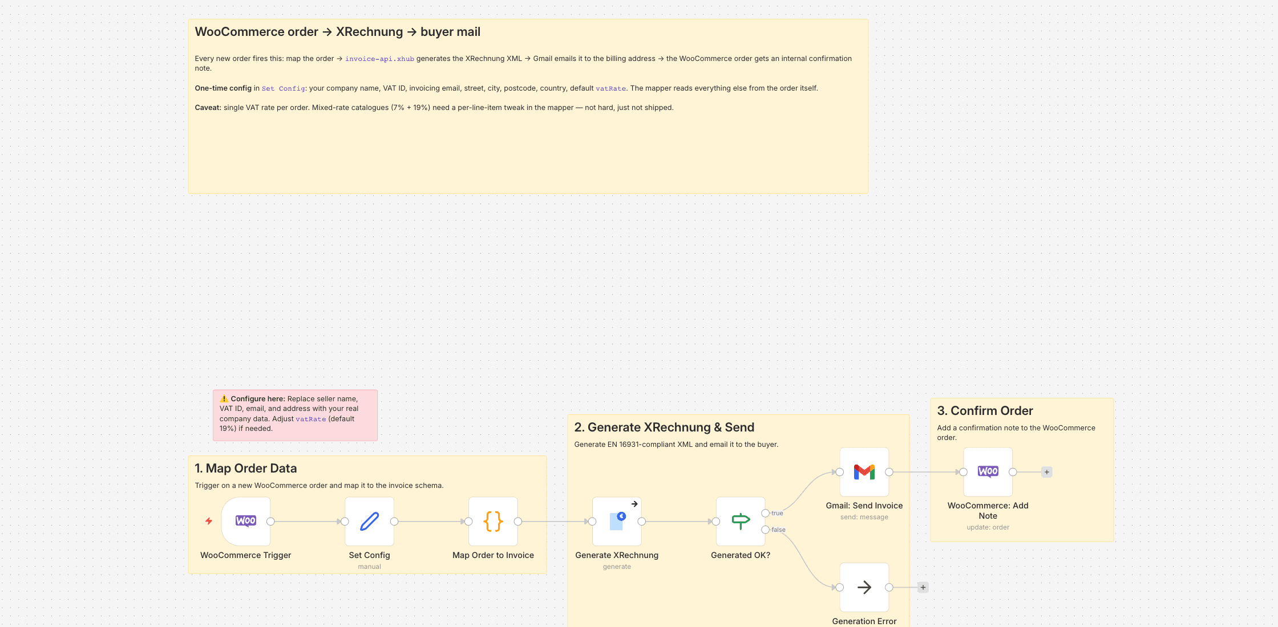The height and width of the screenshot is (627, 1278).
Task: Add a node after WooCommerce: Add Note
Action: 1047,472
